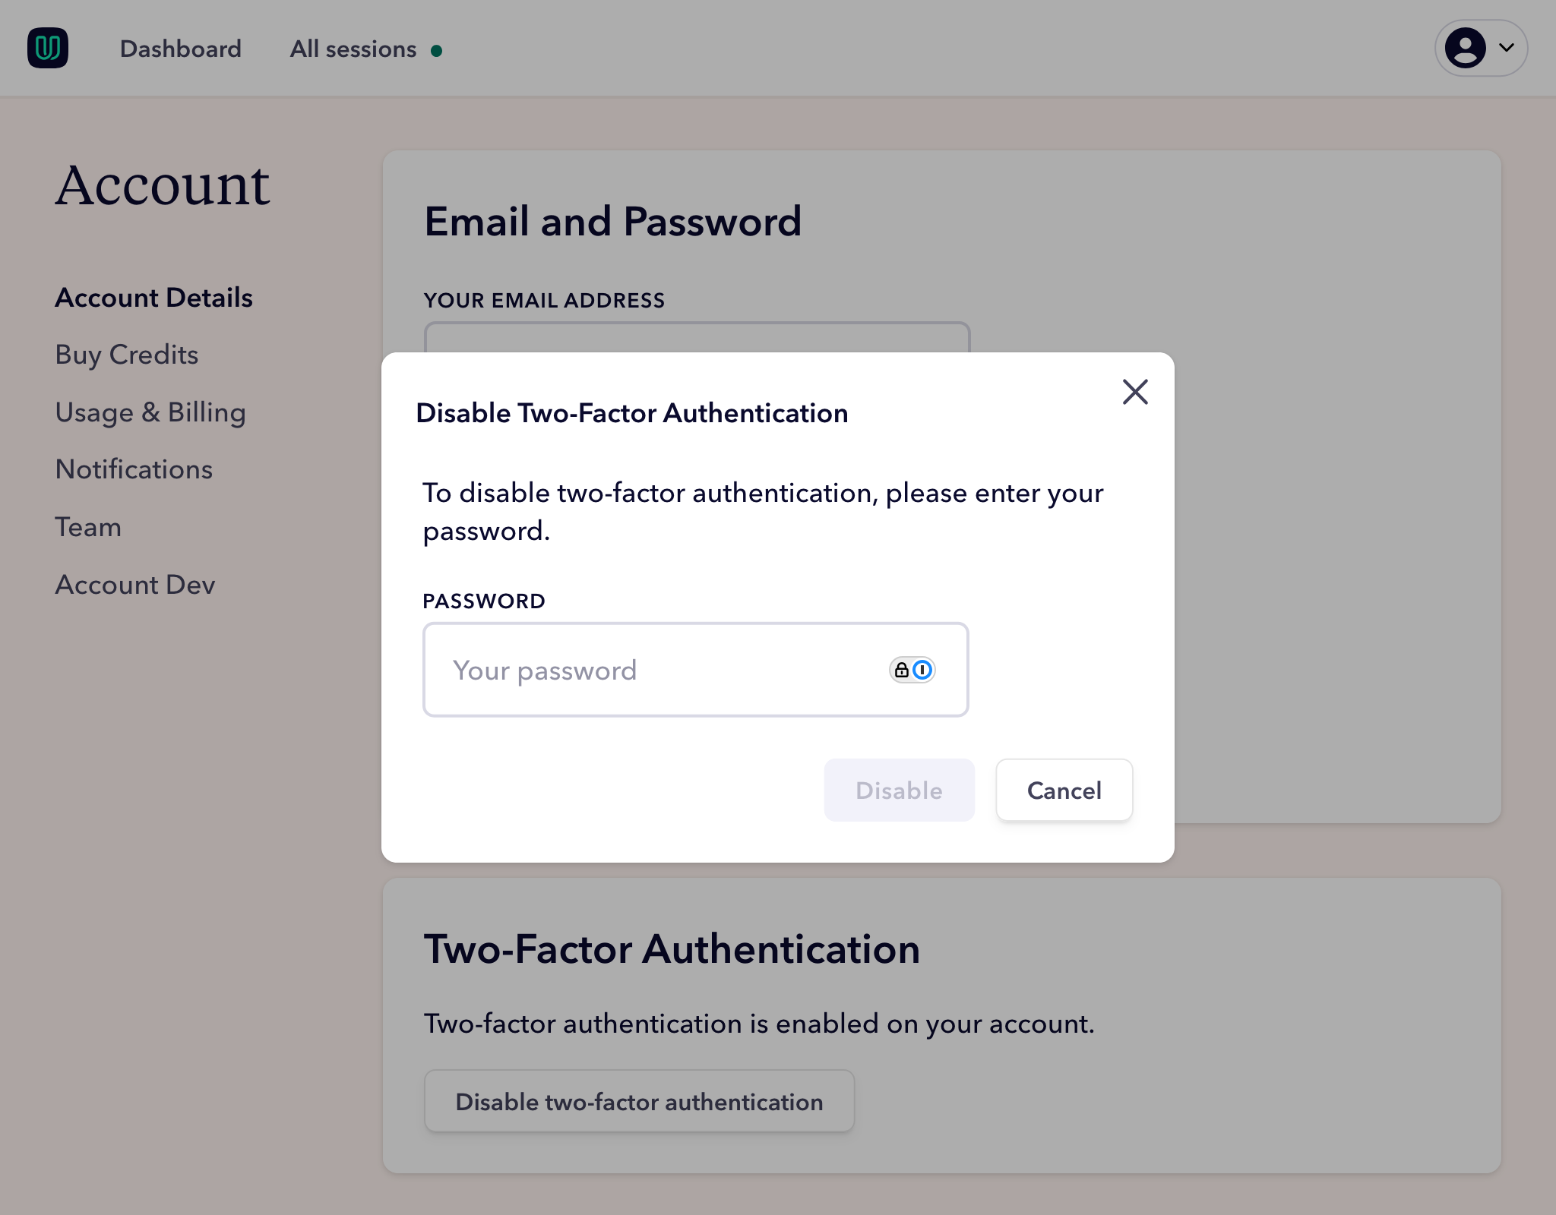The width and height of the screenshot is (1556, 1215).
Task: Navigate to Usage & Billing
Action: [150, 412]
